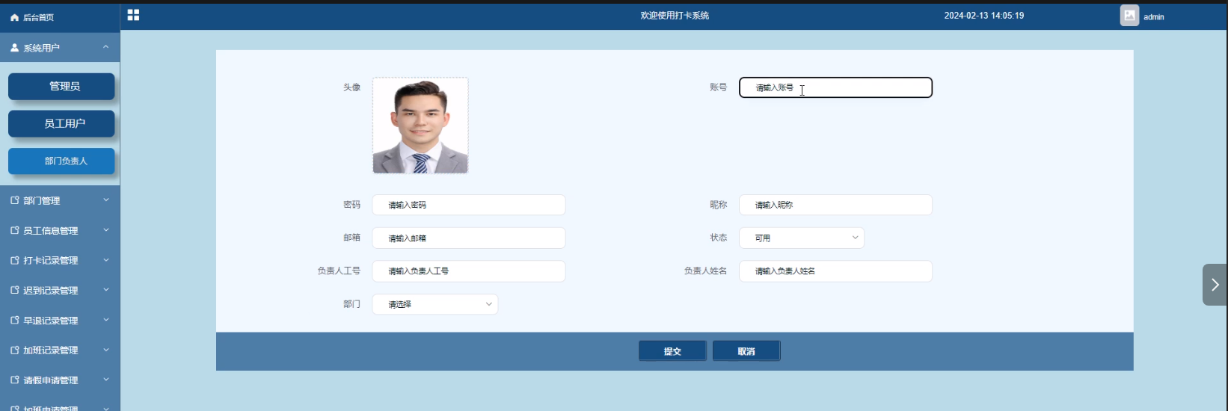Collapse the 系统用户 section chevron
Screen dimensions: 1228x411
[106, 47]
